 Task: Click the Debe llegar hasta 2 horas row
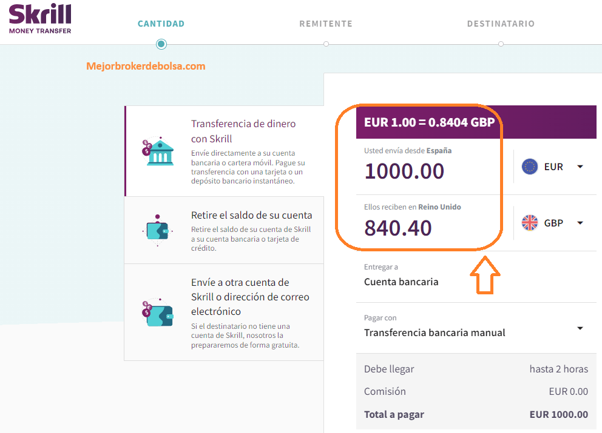coord(476,369)
